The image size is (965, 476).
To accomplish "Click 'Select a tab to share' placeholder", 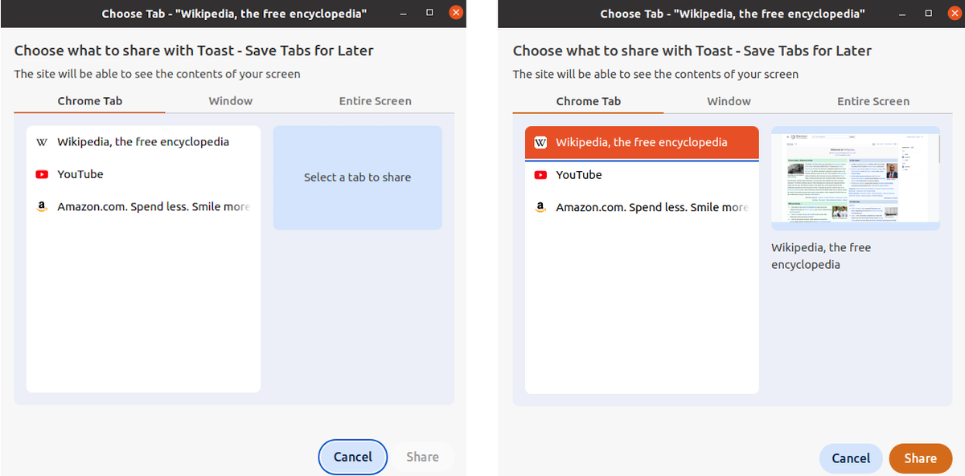I will click(x=357, y=177).
